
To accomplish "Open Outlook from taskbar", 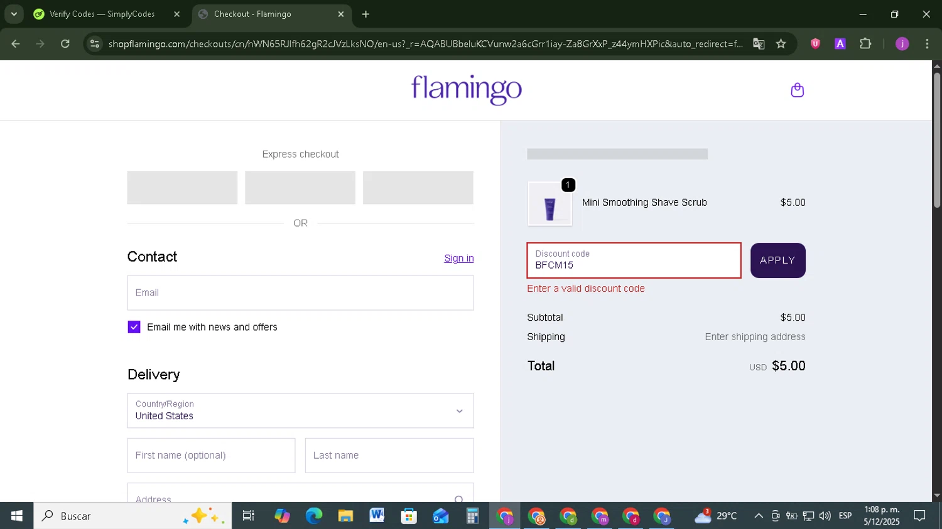I will pyautogui.click(x=440, y=516).
